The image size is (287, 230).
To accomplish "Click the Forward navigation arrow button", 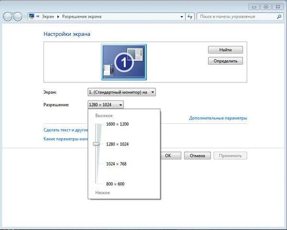I will 18,17.
